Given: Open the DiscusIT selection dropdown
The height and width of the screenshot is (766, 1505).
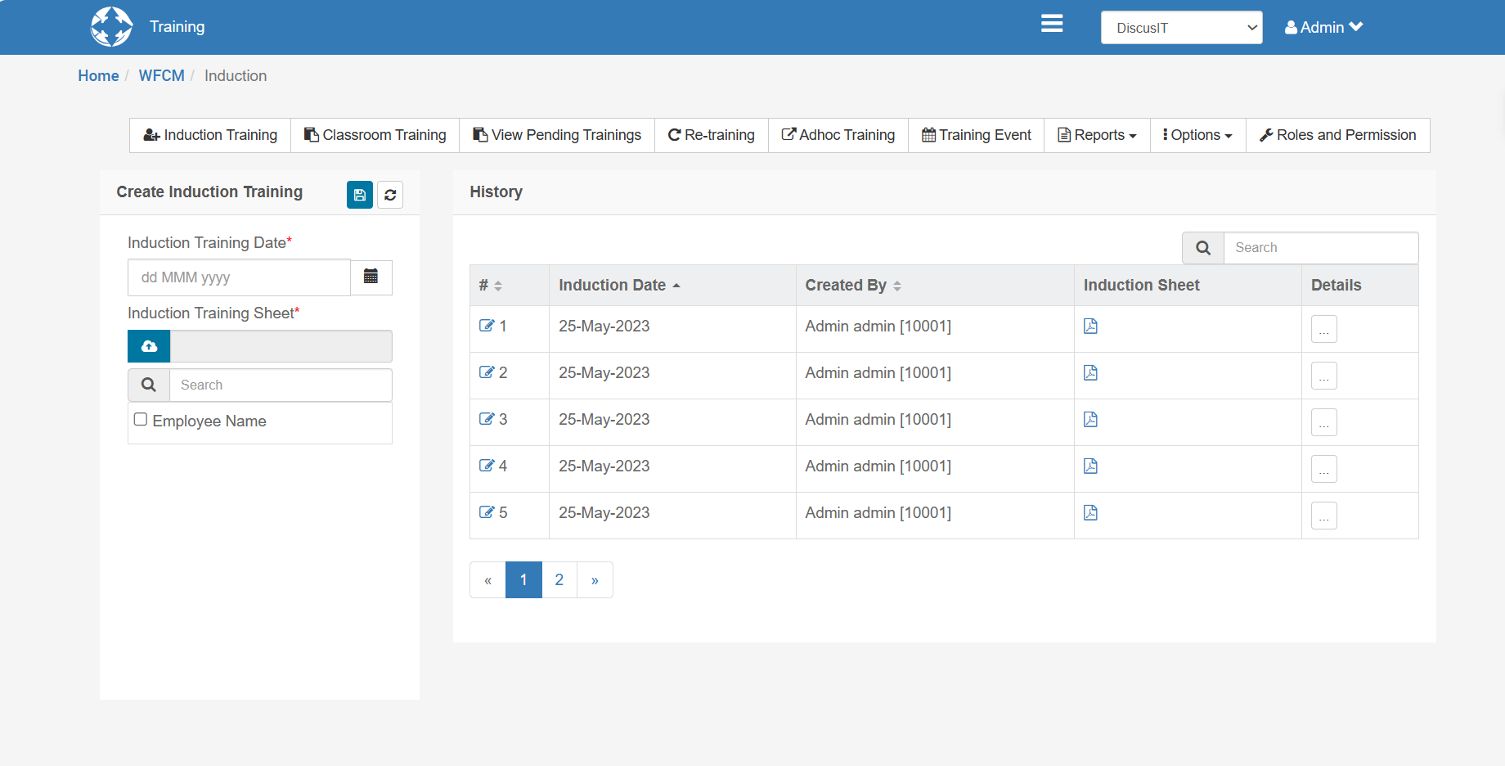Looking at the screenshot, I should 1181,27.
